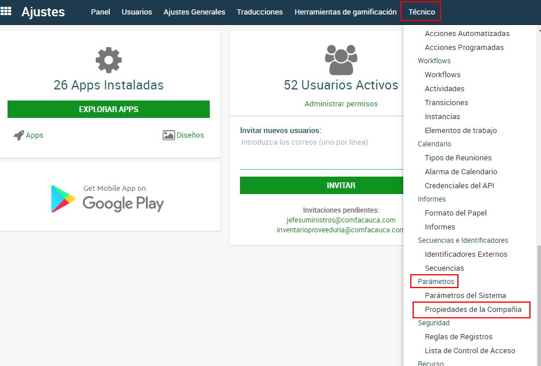541x366 pixels.
Task: Open the Herramientas de gamificación menu
Action: pos(345,12)
